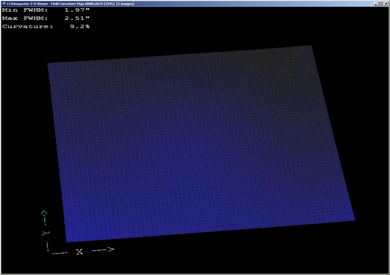The image size is (390, 275).
Task: Maximize the 3-D Viewer window
Action: click(380, 3)
